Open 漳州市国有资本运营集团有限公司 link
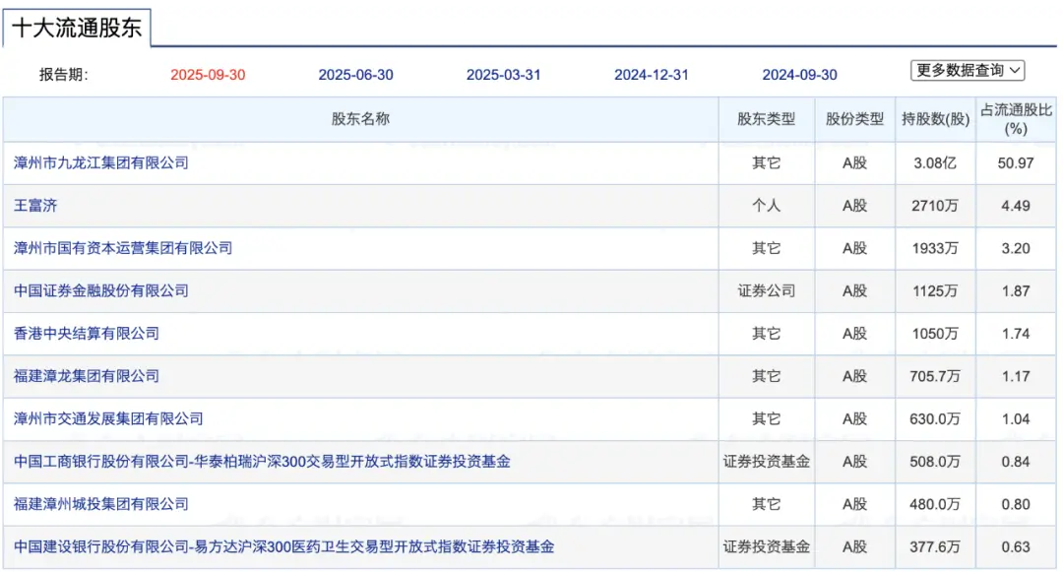Viewport: 1063px width, 572px height. [123, 248]
